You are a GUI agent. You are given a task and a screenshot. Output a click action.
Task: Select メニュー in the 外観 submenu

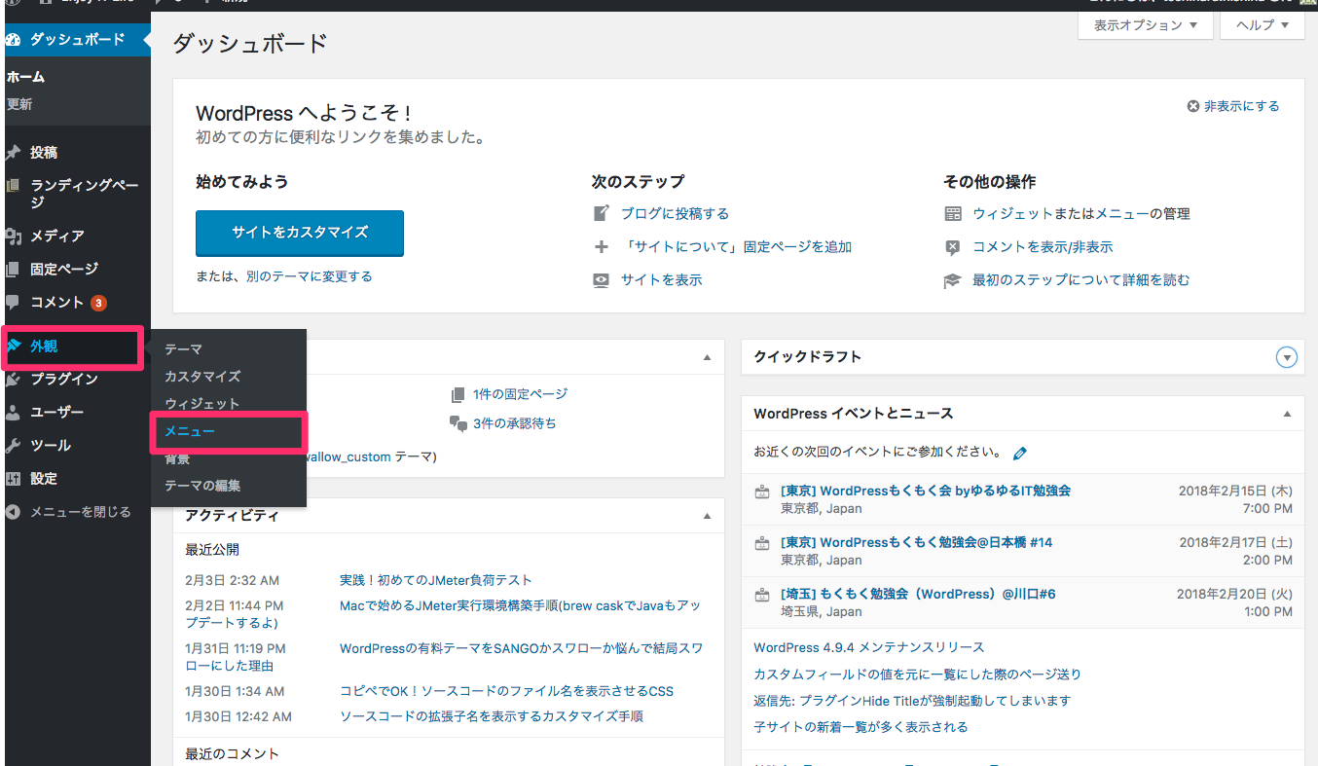tap(190, 431)
